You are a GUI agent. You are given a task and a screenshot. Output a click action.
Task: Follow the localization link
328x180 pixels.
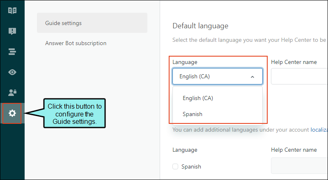click(x=319, y=130)
